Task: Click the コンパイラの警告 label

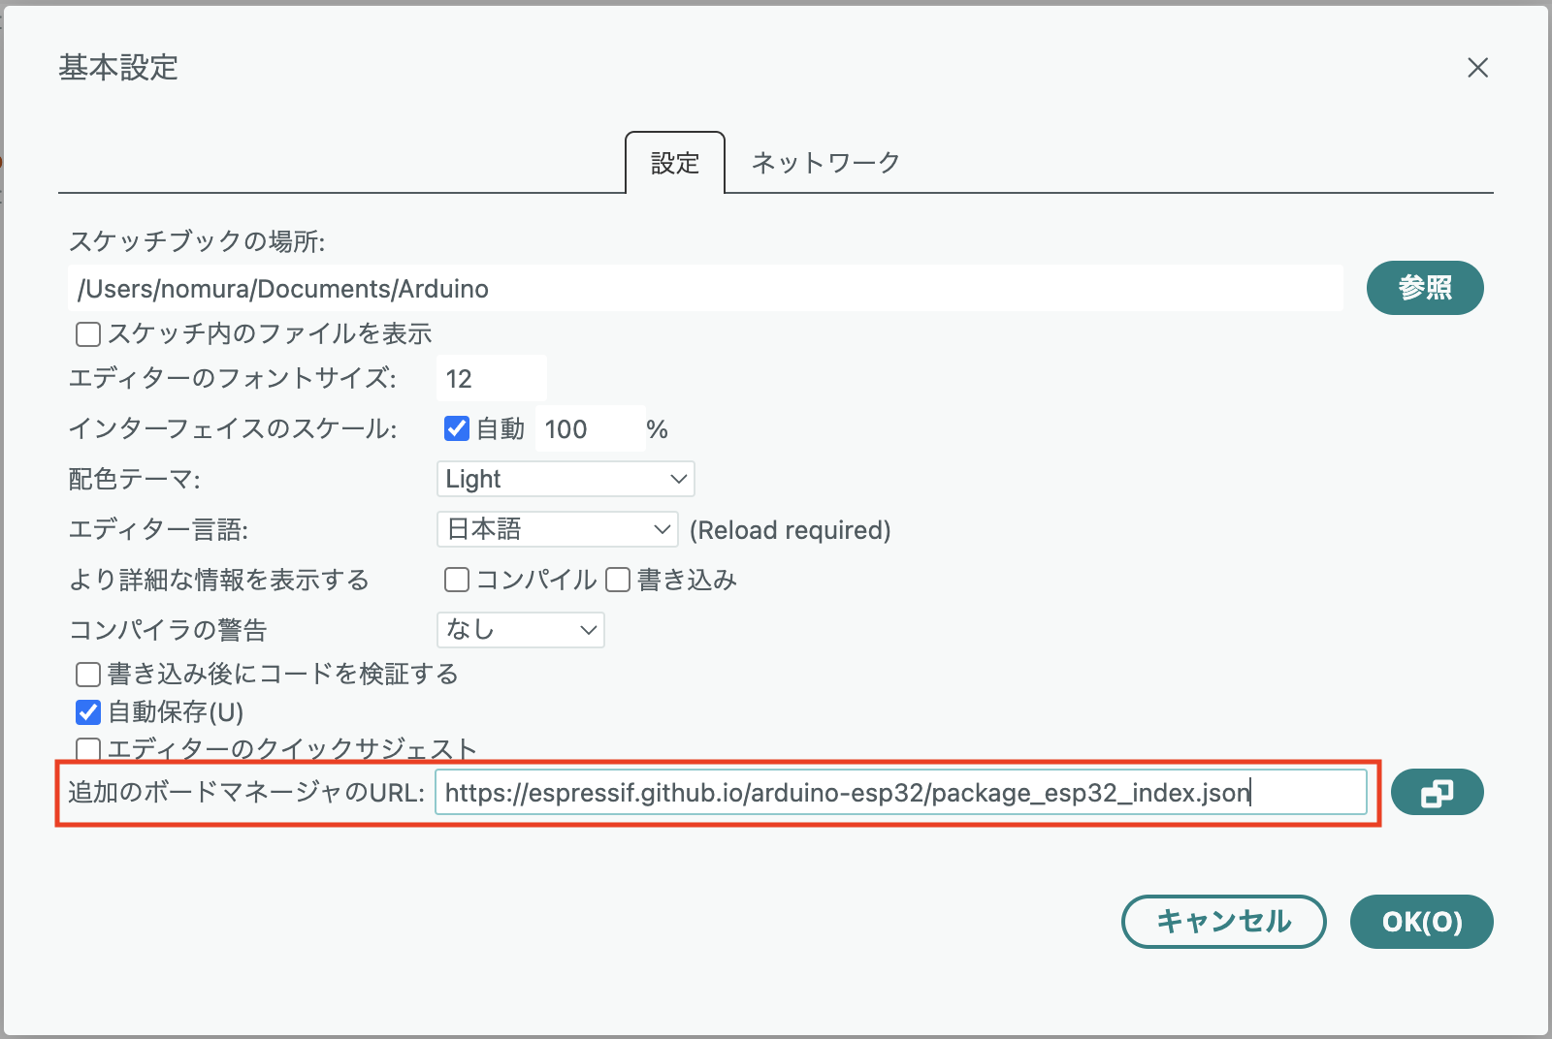Action: click(x=168, y=630)
